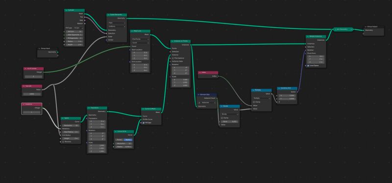Viewport: 392px width, 183px height.
Task: Click the Group Output Geometry input socket
Action: 364,30
